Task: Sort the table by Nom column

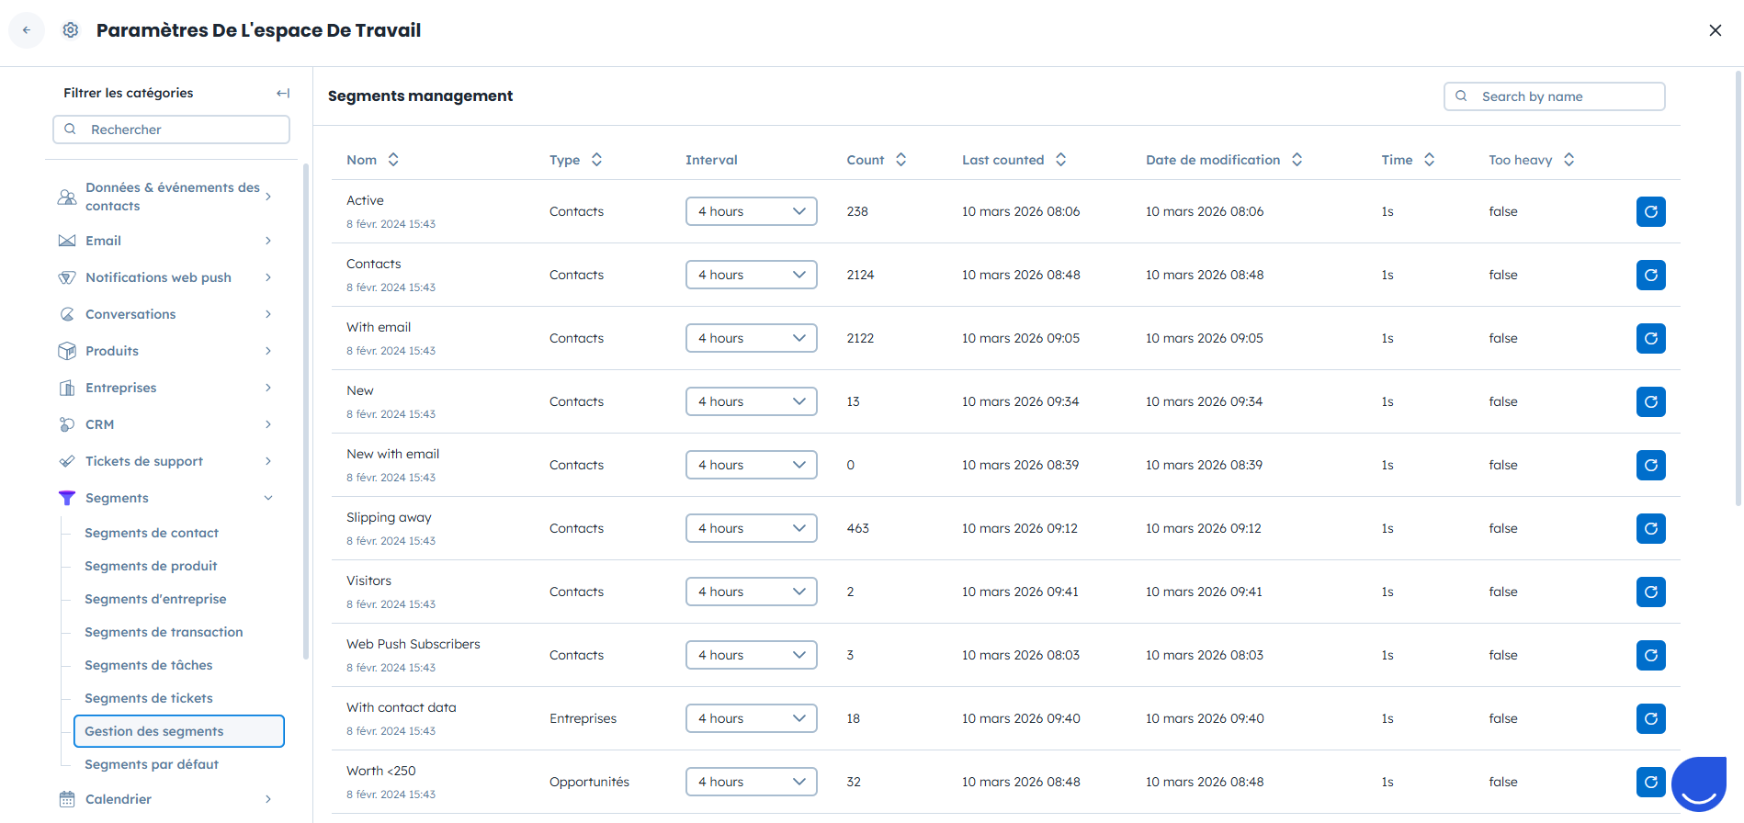Action: pyautogui.click(x=393, y=160)
